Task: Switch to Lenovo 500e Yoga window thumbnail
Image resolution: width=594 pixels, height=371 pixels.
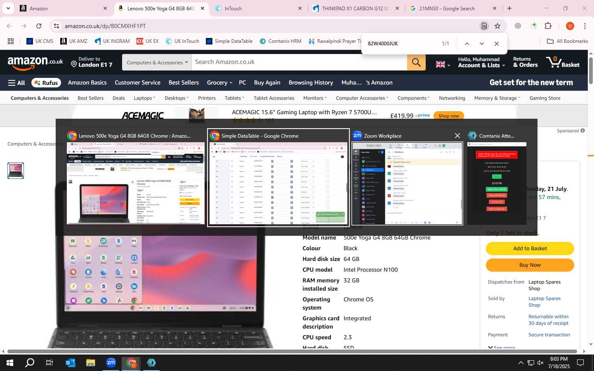Action: coord(136,178)
